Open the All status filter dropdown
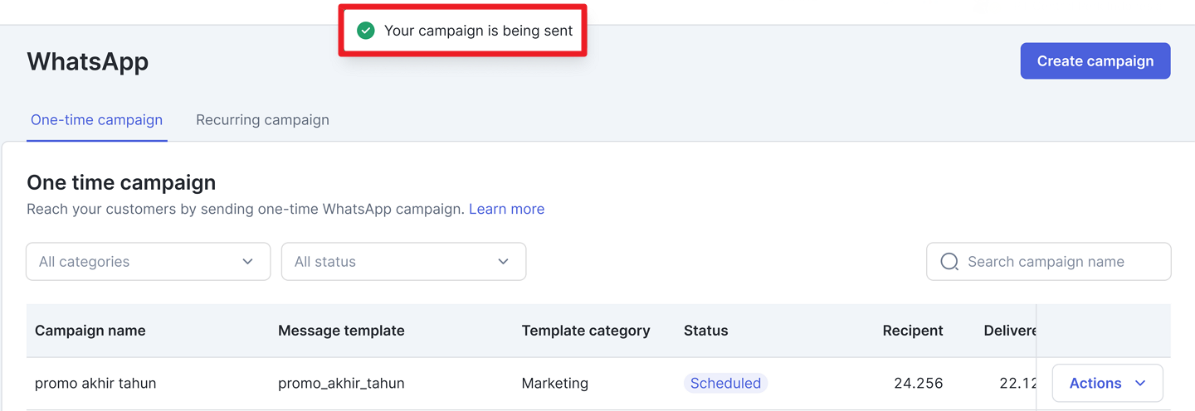 point(404,262)
